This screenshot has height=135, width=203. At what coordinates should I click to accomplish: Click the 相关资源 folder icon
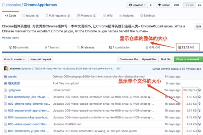(5, 83)
